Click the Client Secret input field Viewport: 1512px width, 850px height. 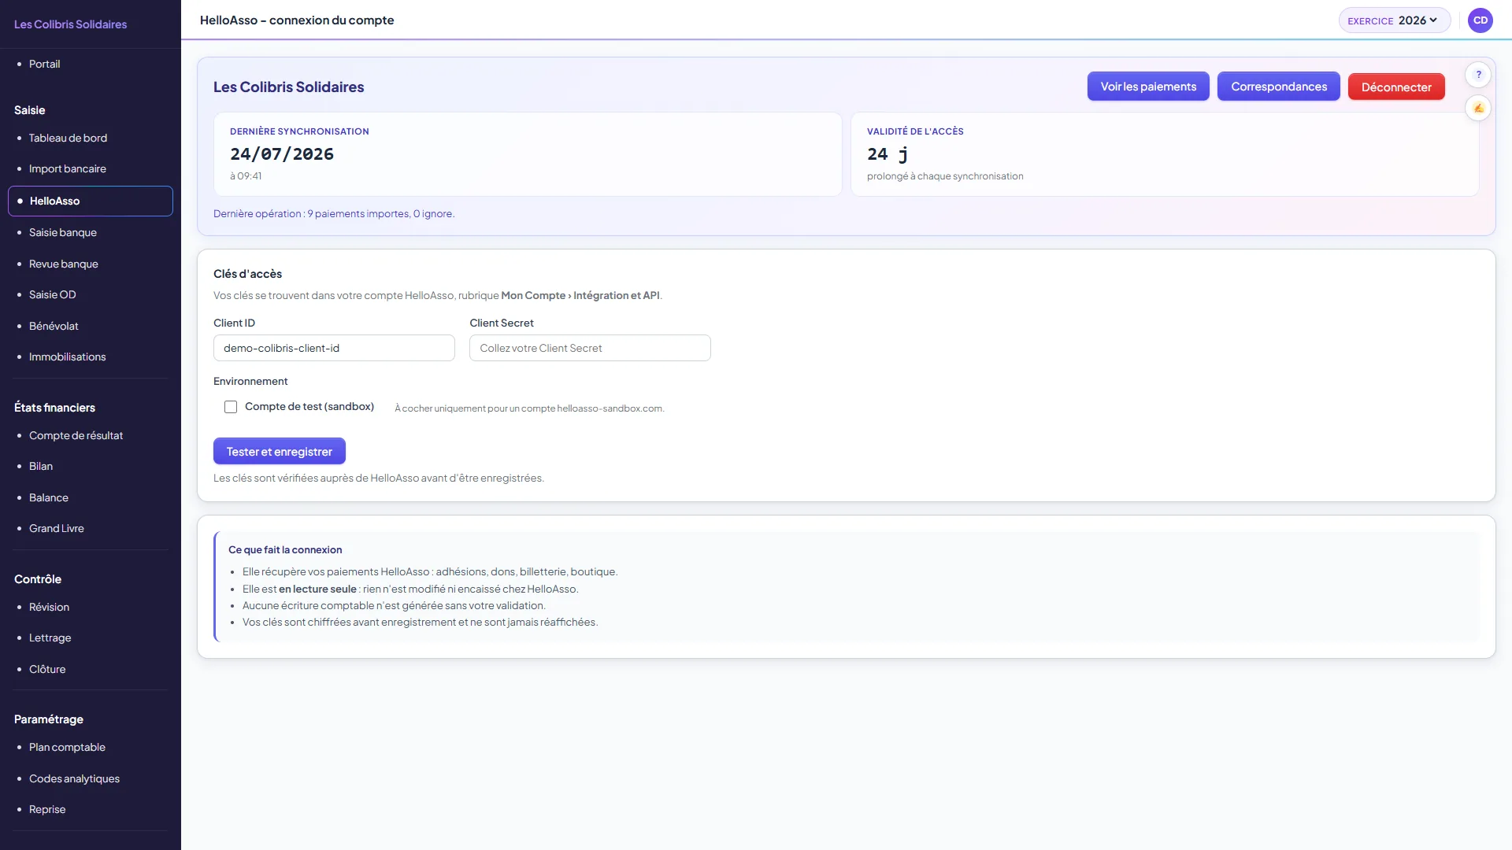click(x=590, y=348)
